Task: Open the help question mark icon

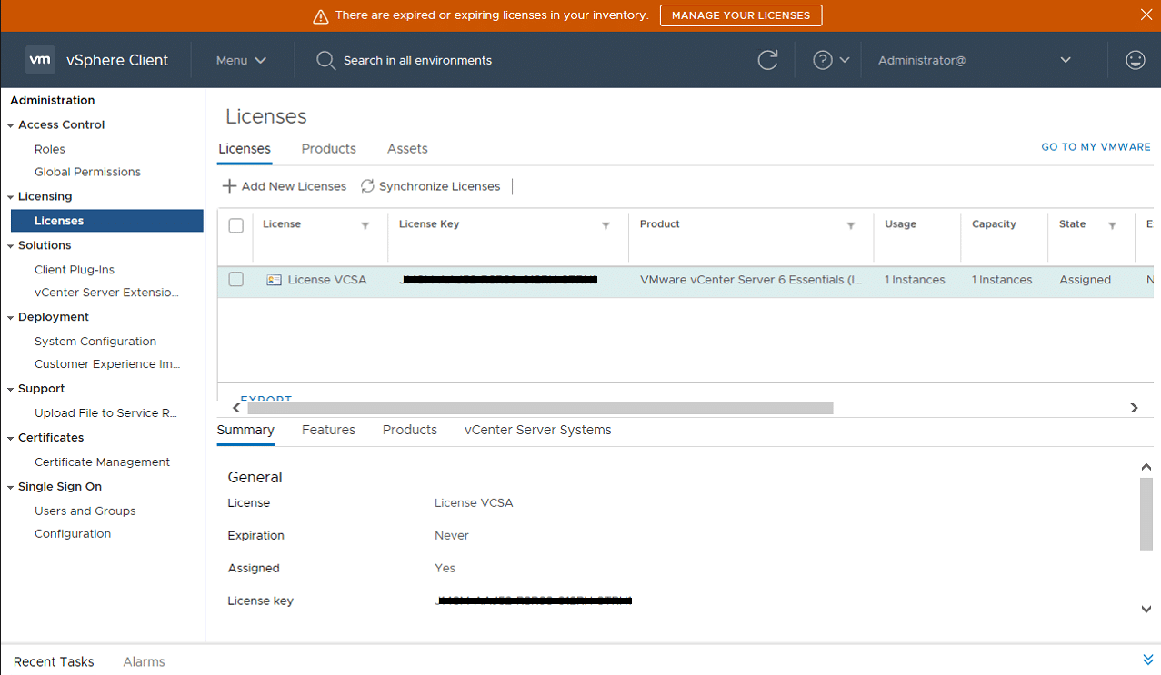Action: 823,60
